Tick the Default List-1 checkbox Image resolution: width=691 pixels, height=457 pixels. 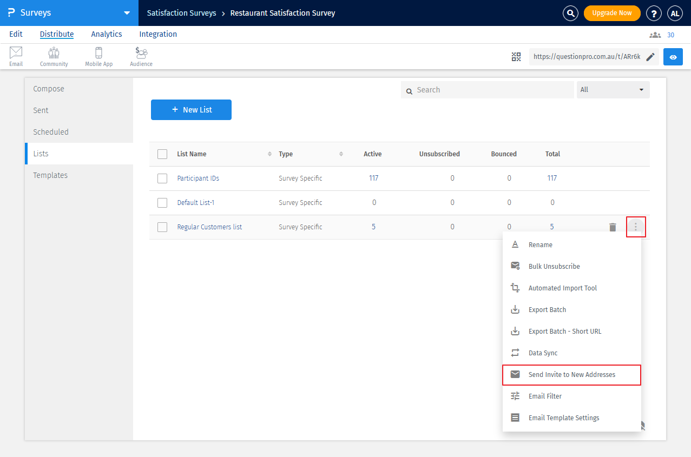pyautogui.click(x=162, y=203)
